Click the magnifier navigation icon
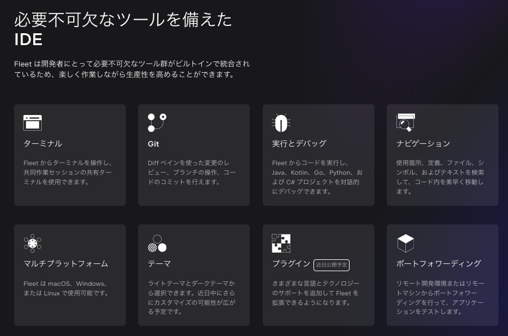This screenshot has width=508, height=336. (405, 122)
